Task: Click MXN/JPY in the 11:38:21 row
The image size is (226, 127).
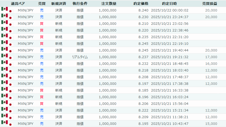Action: pyautogui.click(x=26, y=117)
